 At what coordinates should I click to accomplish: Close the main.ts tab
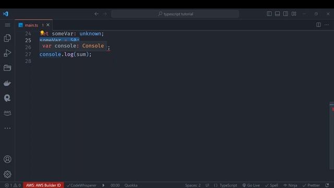[48, 25]
